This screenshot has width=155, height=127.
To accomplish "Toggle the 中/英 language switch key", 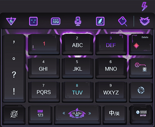I will [115, 114].
